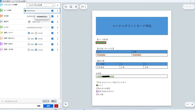The width and height of the screenshot is (195, 110).
Task: Go to the next page with the down arrow
Action: (194, 7)
